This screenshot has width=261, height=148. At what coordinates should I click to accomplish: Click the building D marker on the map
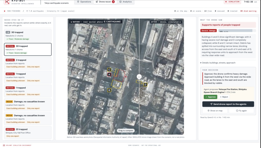click(145, 85)
